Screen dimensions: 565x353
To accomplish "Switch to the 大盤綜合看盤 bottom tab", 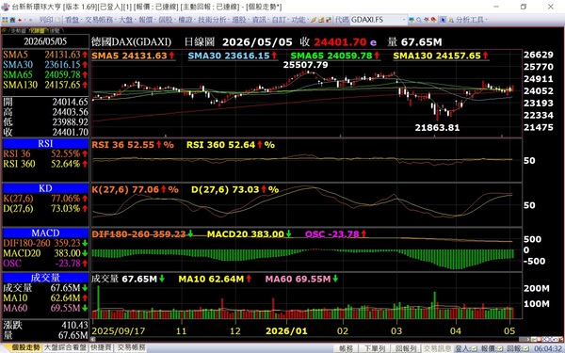I will pos(65,347).
